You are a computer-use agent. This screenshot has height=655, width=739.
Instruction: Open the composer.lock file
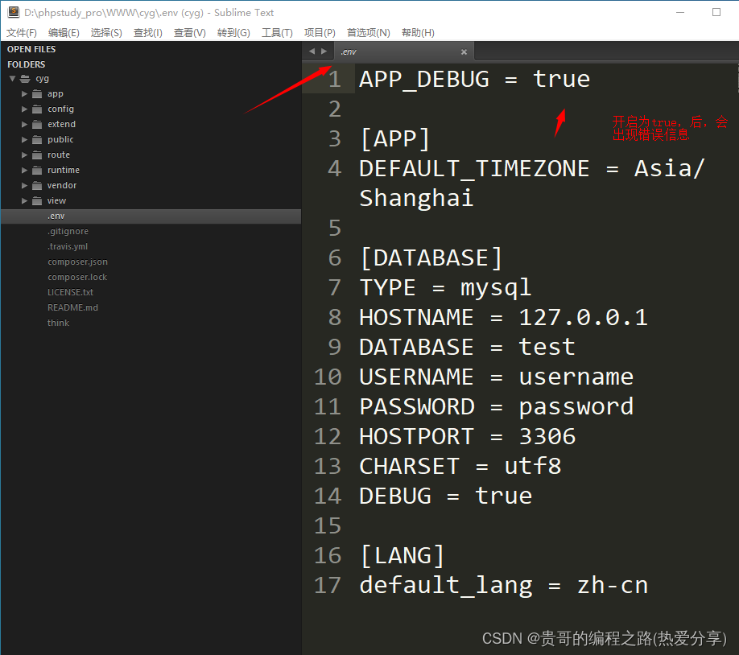(x=77, y=277)
